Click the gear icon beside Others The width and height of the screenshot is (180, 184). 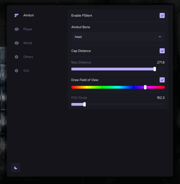16,57
